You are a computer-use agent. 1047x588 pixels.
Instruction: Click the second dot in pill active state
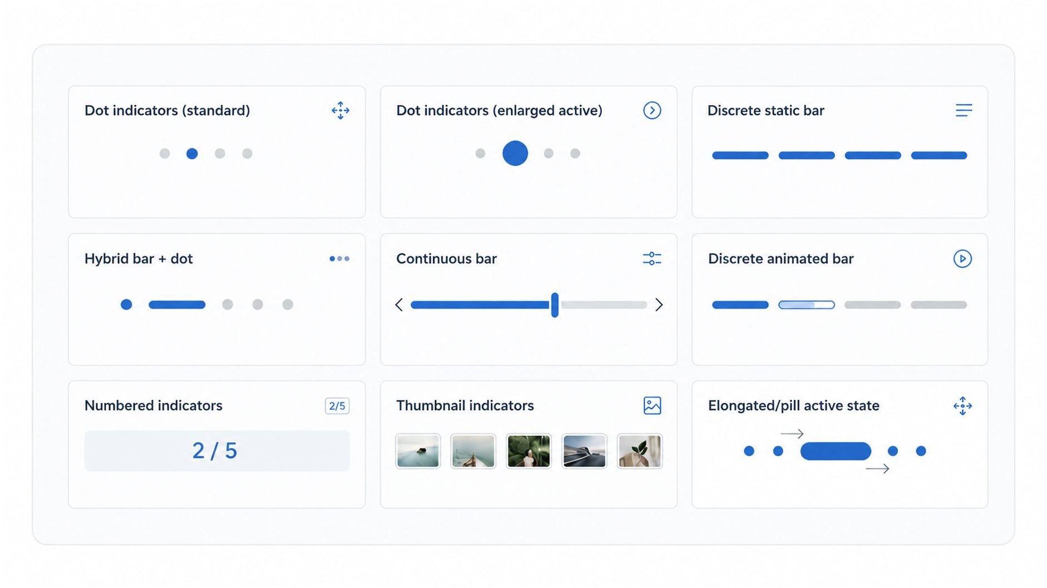point(778,451)
